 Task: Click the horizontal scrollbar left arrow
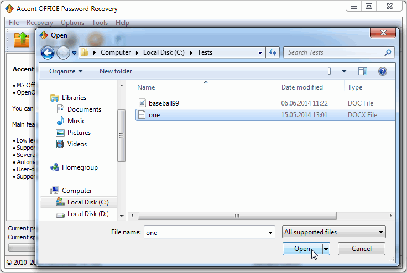(132, 216)
